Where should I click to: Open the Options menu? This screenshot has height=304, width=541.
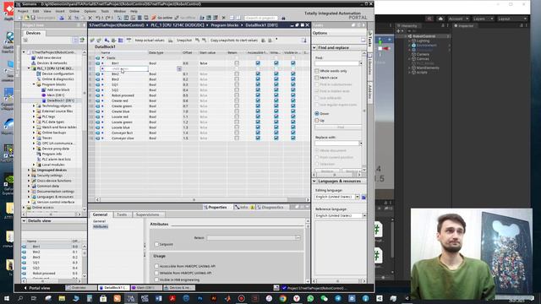90,11
